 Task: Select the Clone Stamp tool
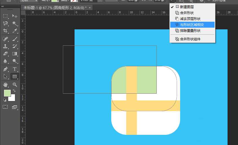pyautogui.click(x=5, y=46)
